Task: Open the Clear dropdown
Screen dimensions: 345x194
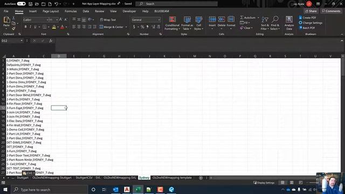Action: 246,28
